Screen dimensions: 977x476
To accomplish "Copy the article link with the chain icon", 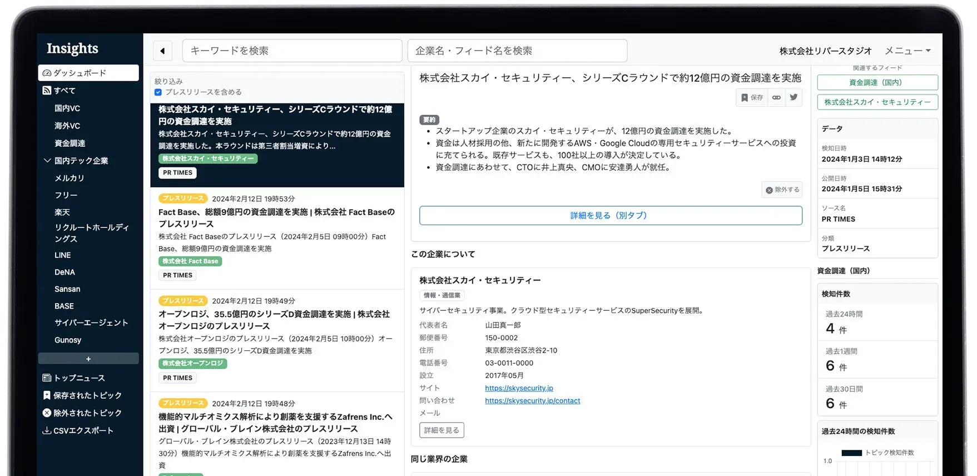I will pyautogui.click(x=776, y=98).
